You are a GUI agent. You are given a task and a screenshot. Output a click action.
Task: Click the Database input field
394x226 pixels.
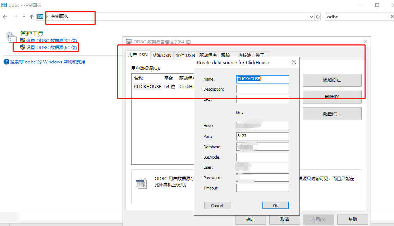tap(262, 146)
